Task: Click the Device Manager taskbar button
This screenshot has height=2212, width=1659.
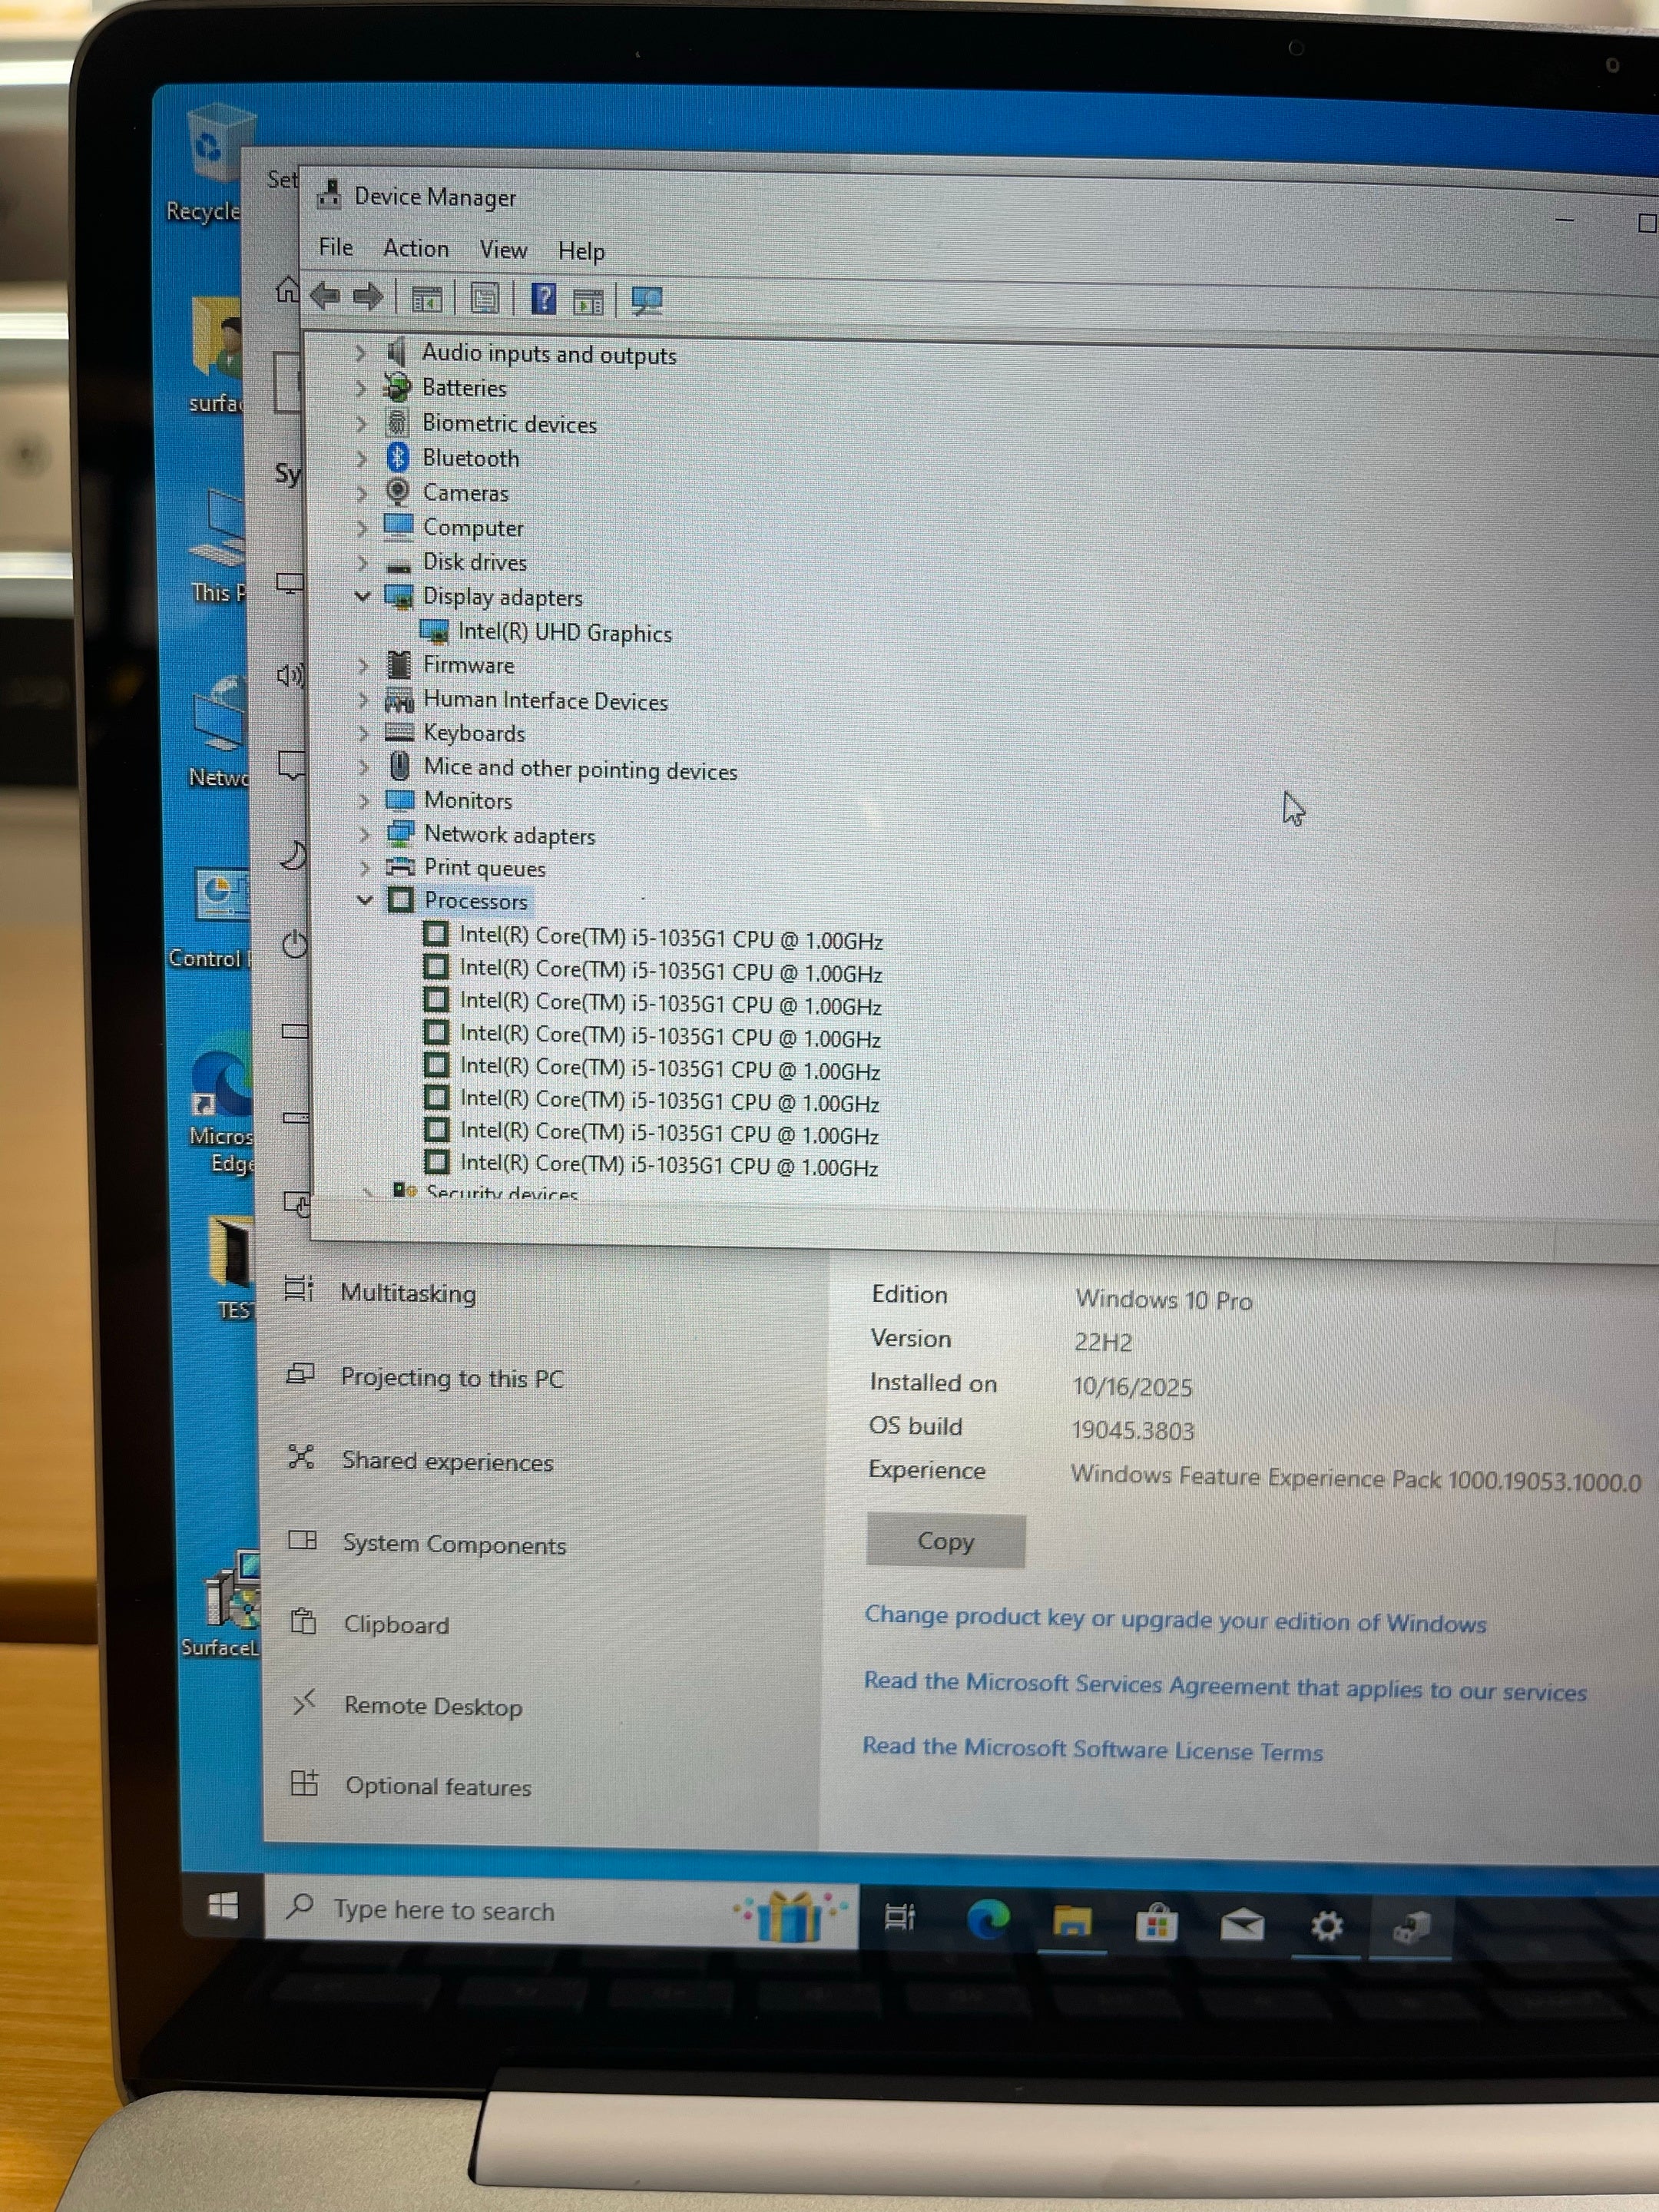Action: click(x=1411, y=1927)
